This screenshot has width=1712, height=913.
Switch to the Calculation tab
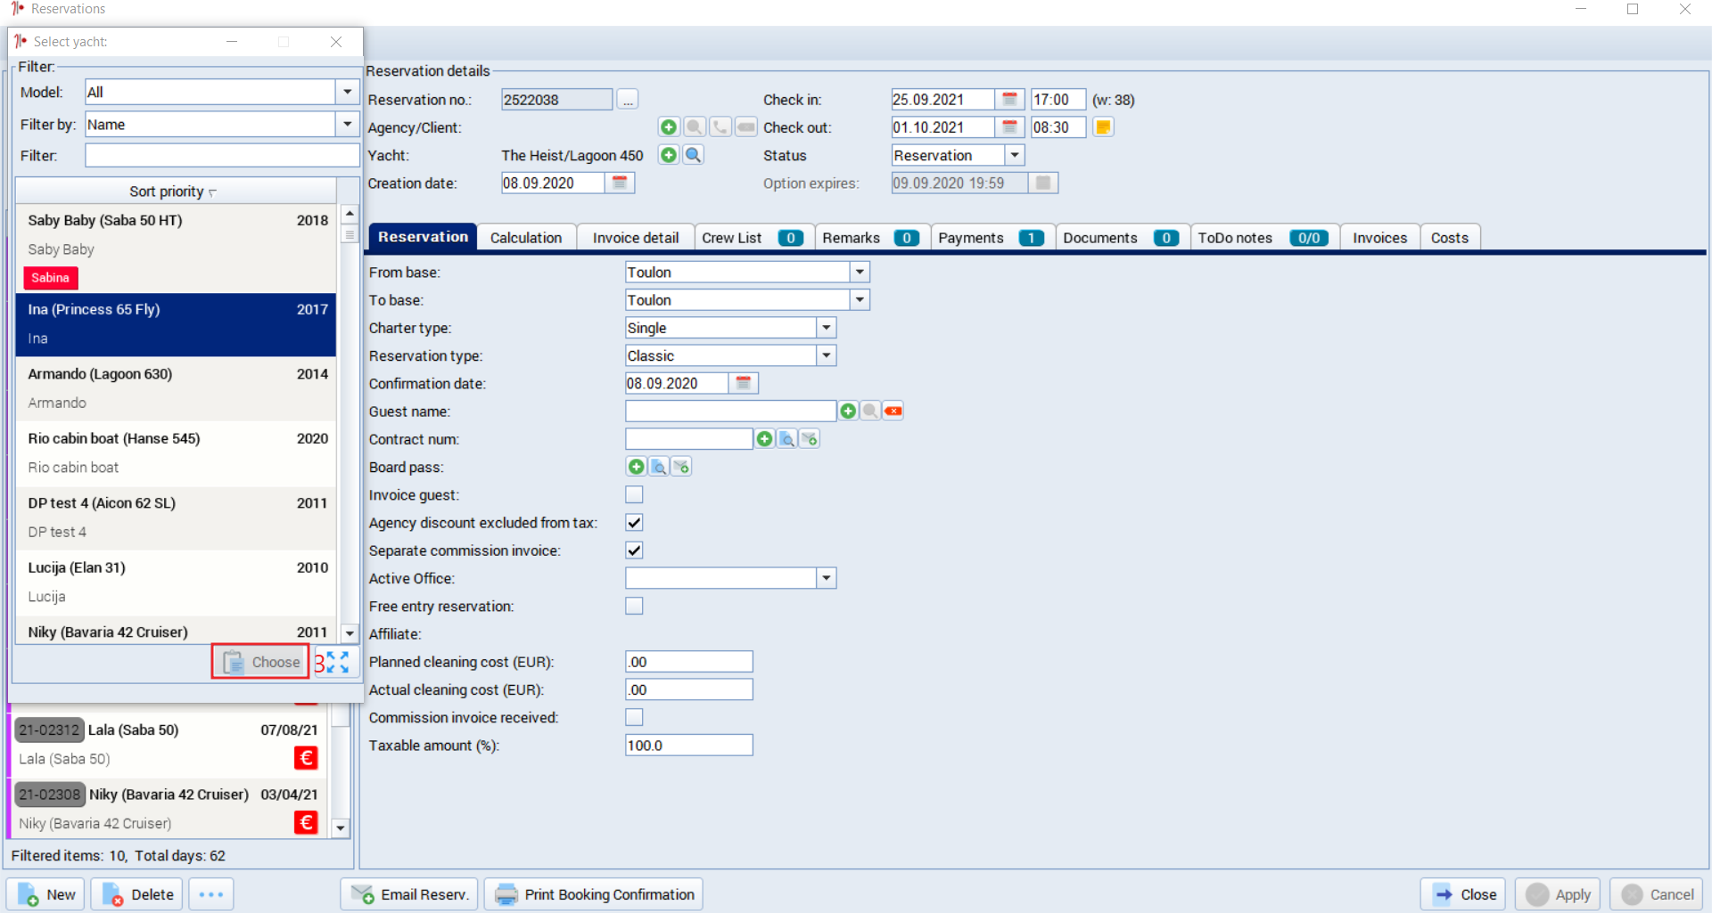[x=526, y=238]
